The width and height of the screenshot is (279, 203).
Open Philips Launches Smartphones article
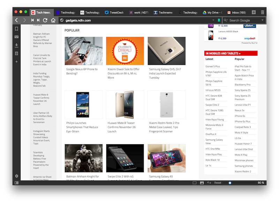[x=82, y=127]
